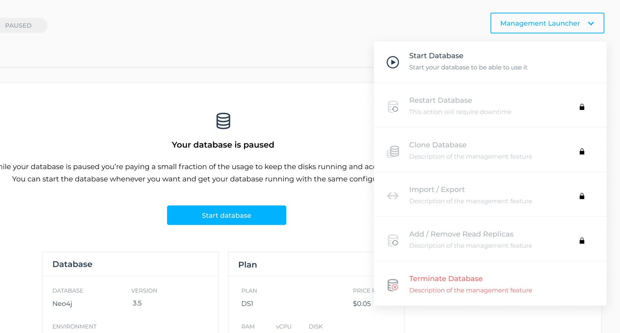Click the Import / Export arrows icon
Viewport: 620px width, 333px height.
(393, 196)
